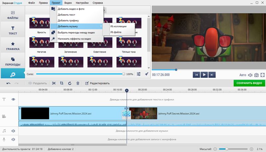266x152 pixels.
Task: Open the Видео menu
Action: 68,3
